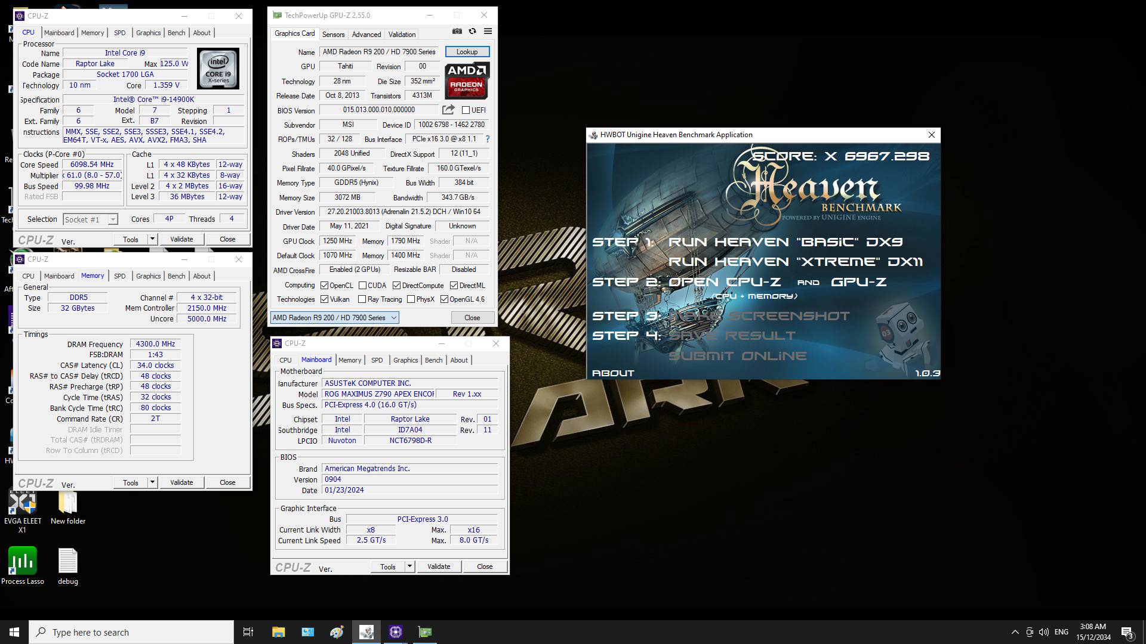
Task: Click the HWBOT Heaven taskbar icon
Action: coord(366,632)
